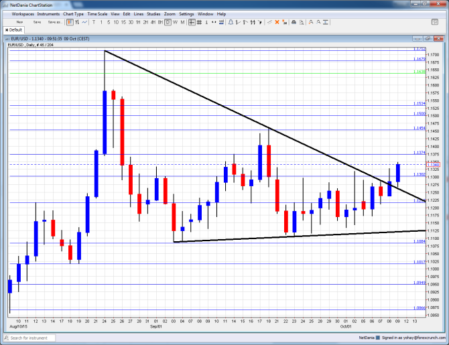Click the orange X delete icon
Viewport: 449px width, 345px height.
click(277, 22)
